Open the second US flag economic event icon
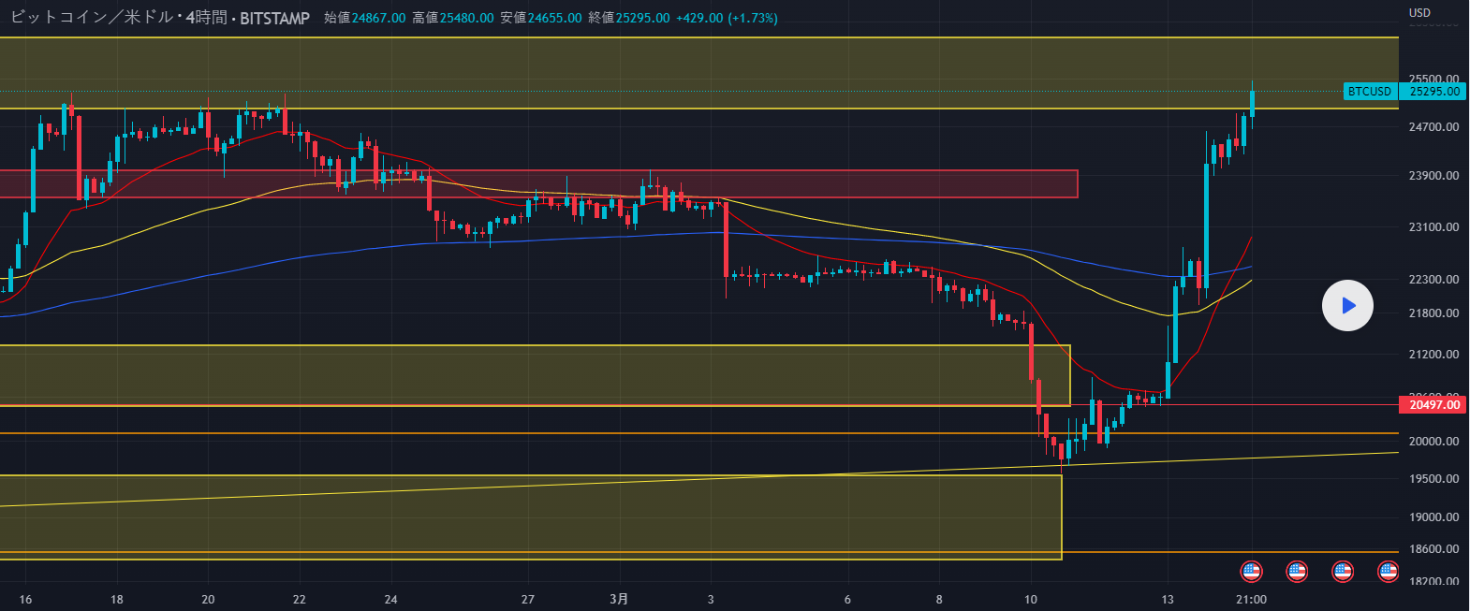This screenshot has width=1470, height=611. click(x=1297, y=571)
